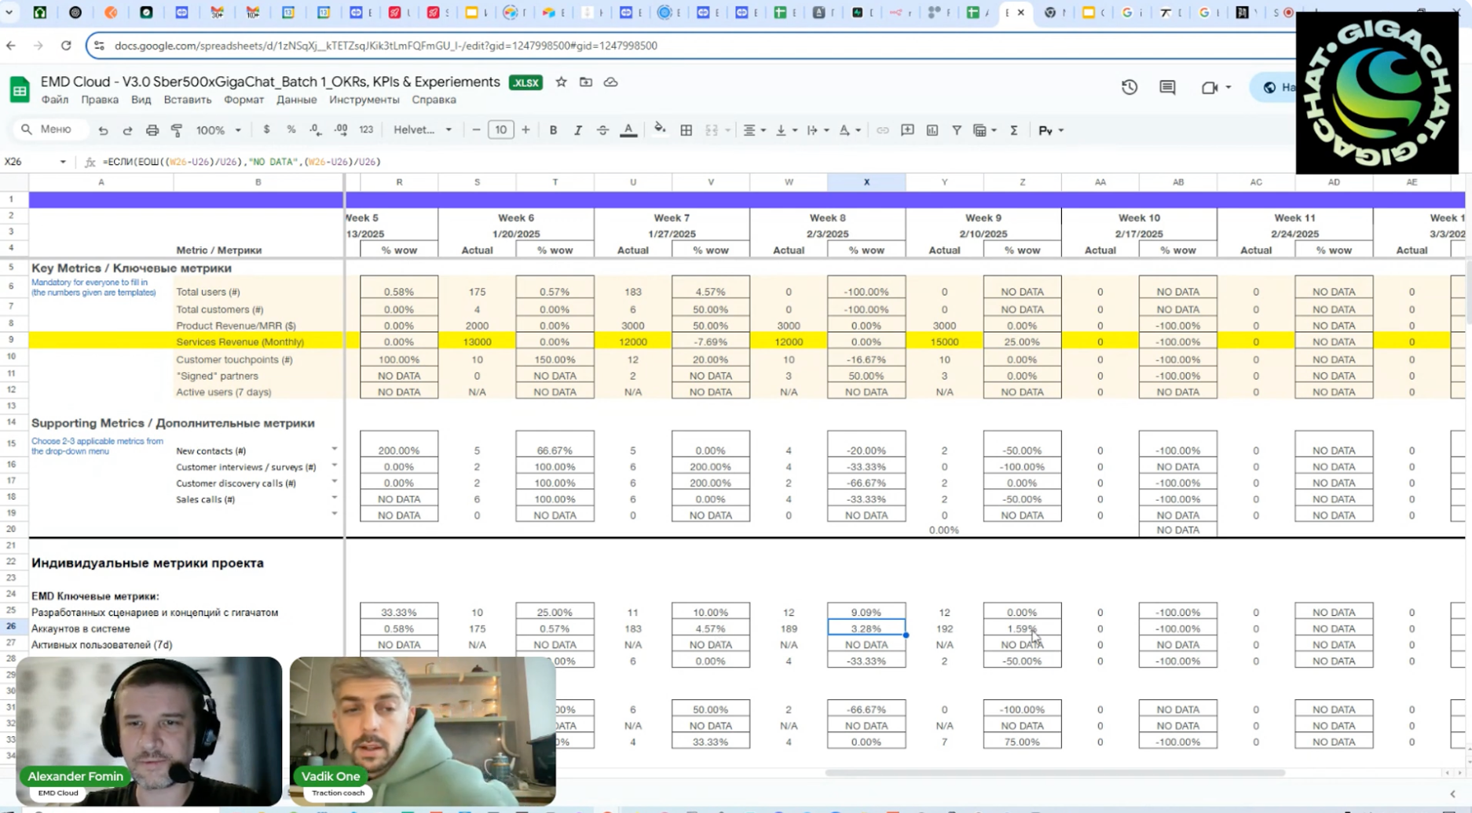The width and height of the screenshot is (1472, 813).
Task: Open horizontal align dropdown
Action: pos(754,130)
